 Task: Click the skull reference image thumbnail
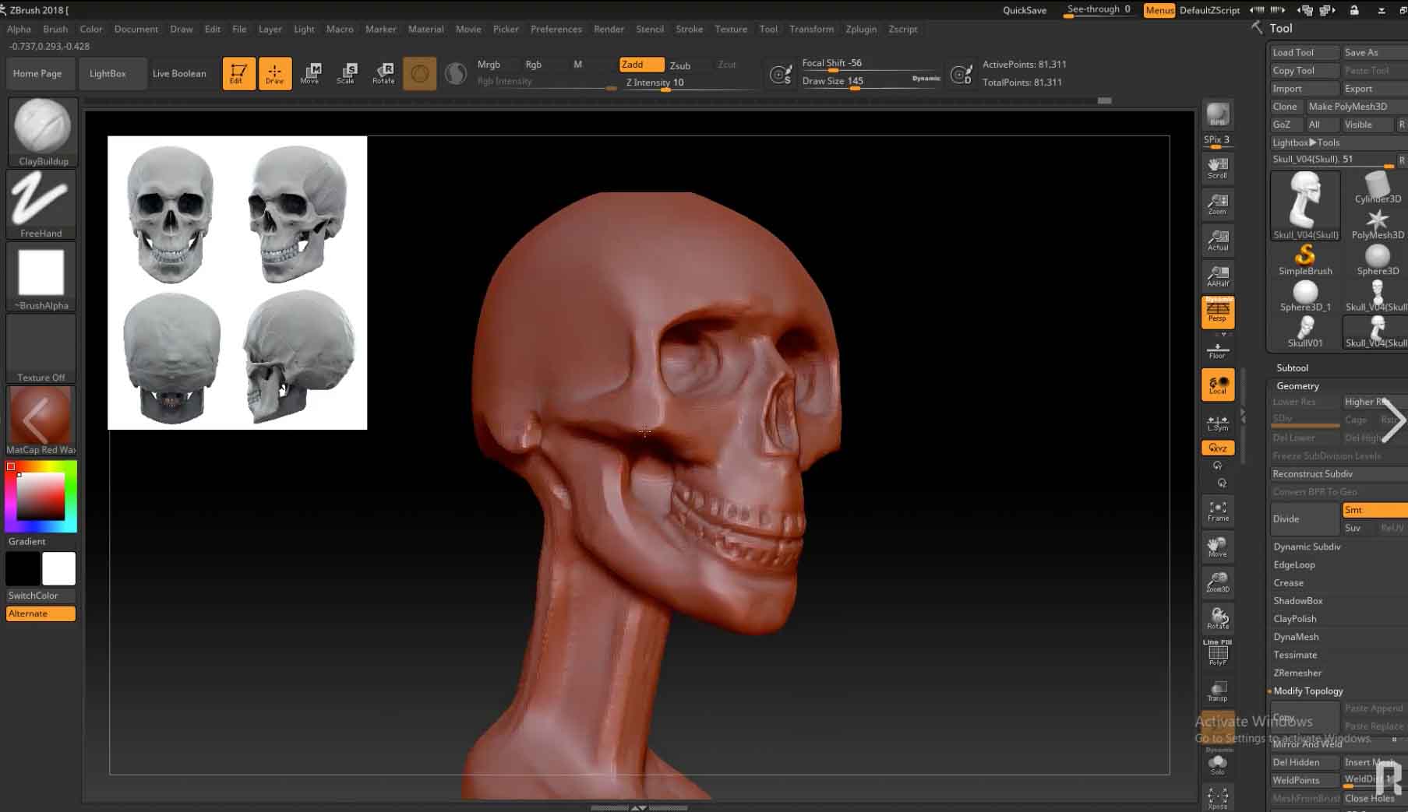(237, 283)
